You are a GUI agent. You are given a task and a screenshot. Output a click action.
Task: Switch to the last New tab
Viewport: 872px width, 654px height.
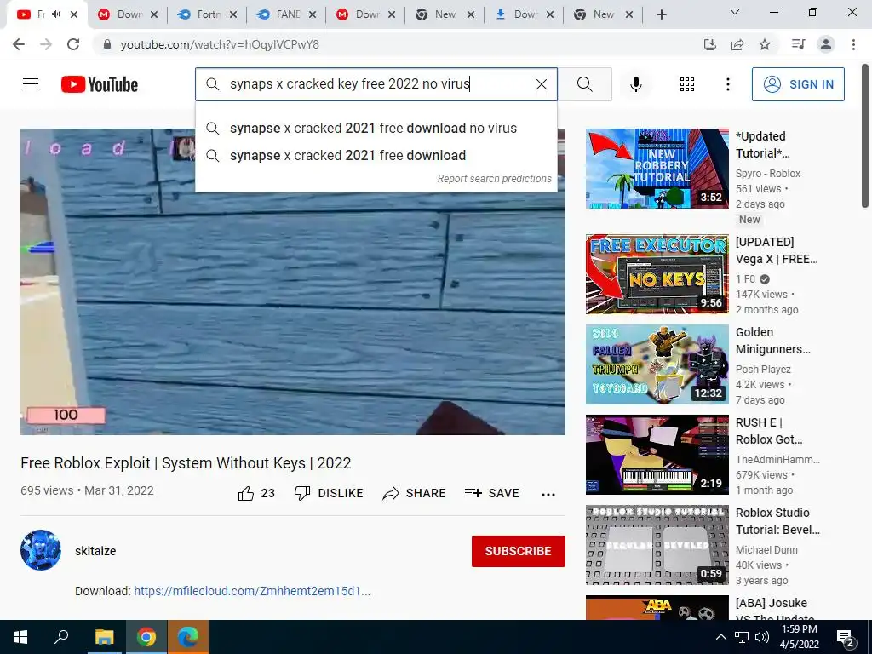(603, 14)
